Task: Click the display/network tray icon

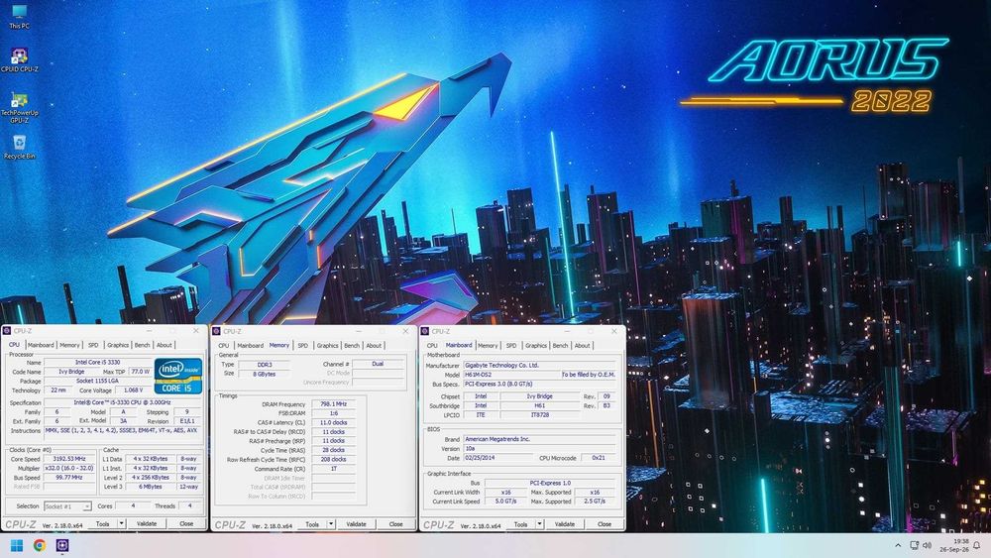Action: (914, 545)
